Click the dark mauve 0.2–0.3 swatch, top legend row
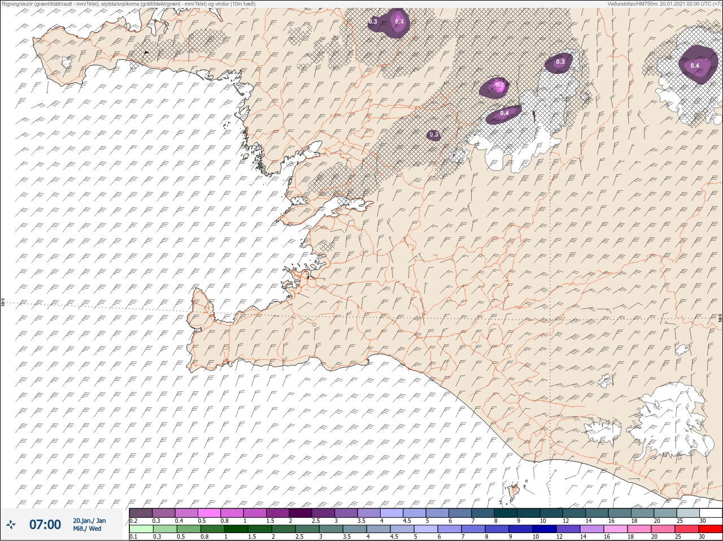723x541 pixels. 141,512
